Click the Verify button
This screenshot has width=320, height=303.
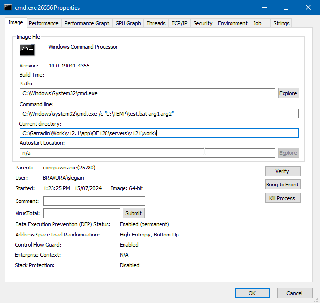pos(283,171)
